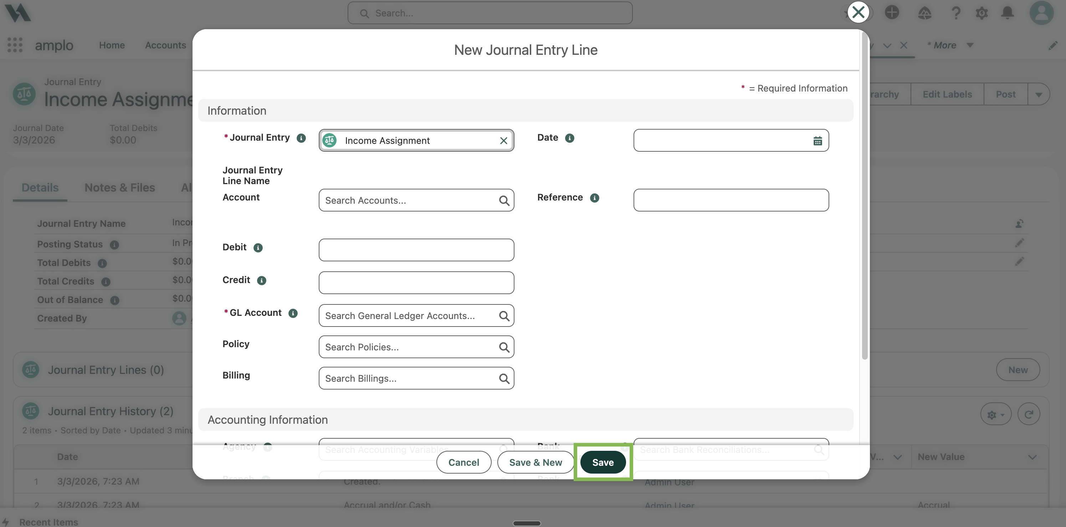Click the Post button
1066x527 pixels.
pos(1006,95)
